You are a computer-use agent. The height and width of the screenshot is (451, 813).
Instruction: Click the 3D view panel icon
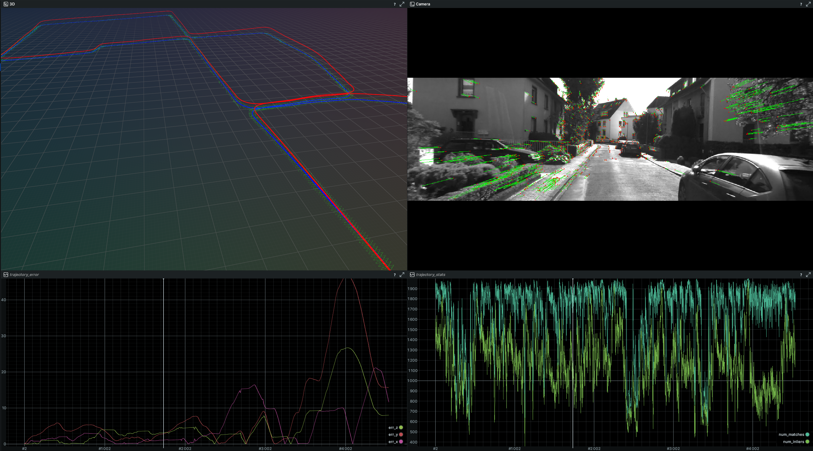tap(6, 4)
